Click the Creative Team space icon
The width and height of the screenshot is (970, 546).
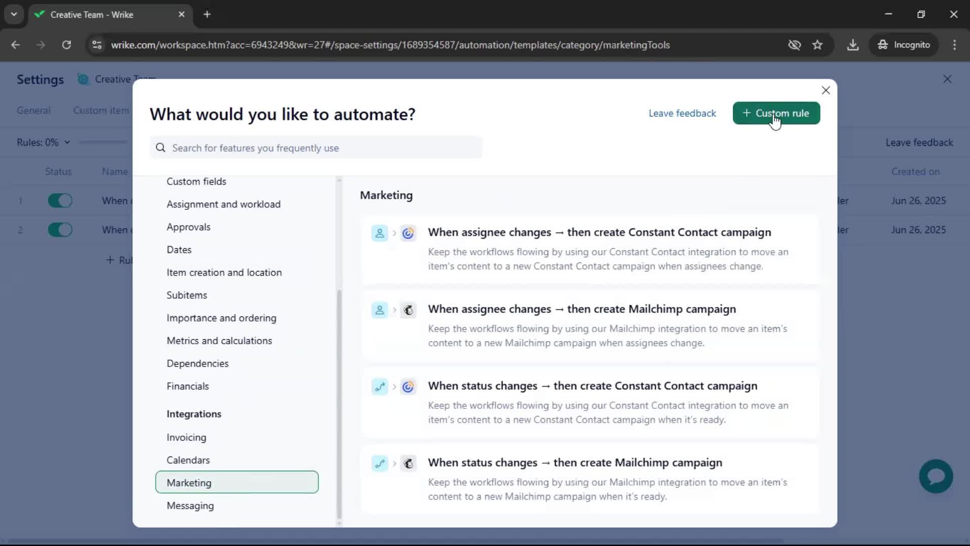83,79
